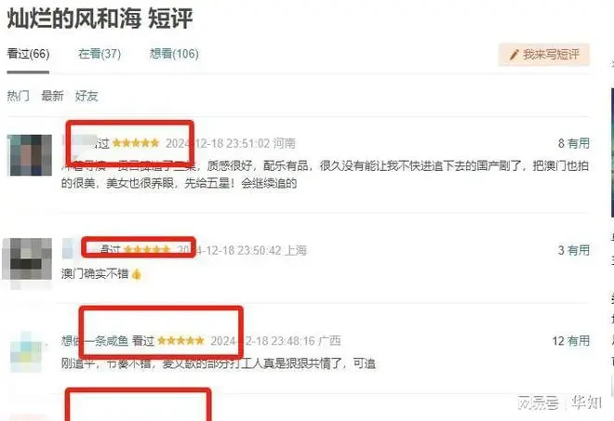Filter reviews by 好友
Image resolution: width=614 pixels, height=421 pixels.
coord(87,96)
